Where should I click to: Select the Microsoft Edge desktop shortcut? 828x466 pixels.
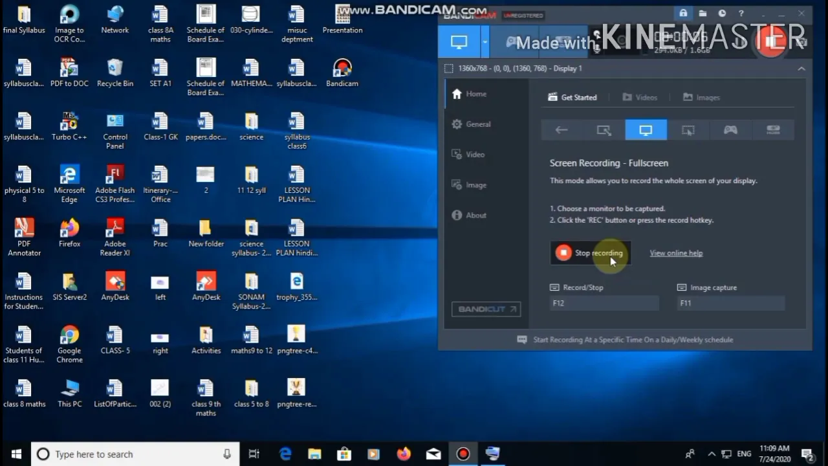coord(69,184)
